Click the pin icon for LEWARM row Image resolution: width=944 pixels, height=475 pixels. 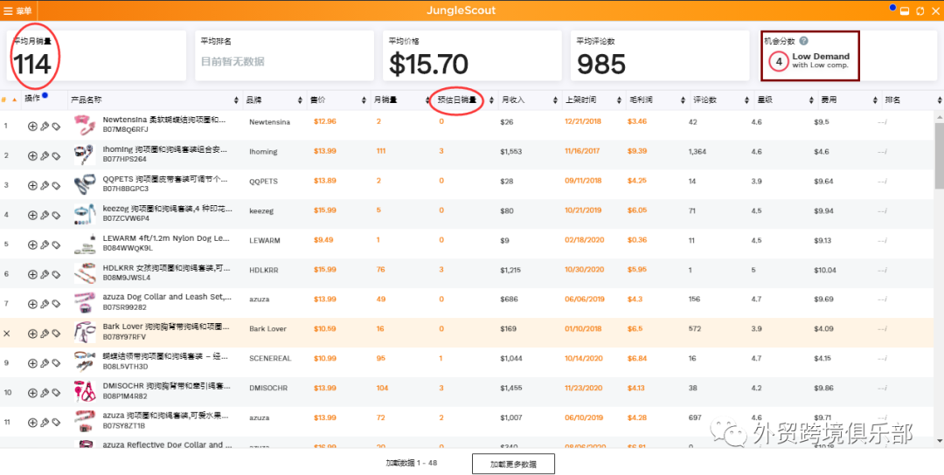point(45,244)
